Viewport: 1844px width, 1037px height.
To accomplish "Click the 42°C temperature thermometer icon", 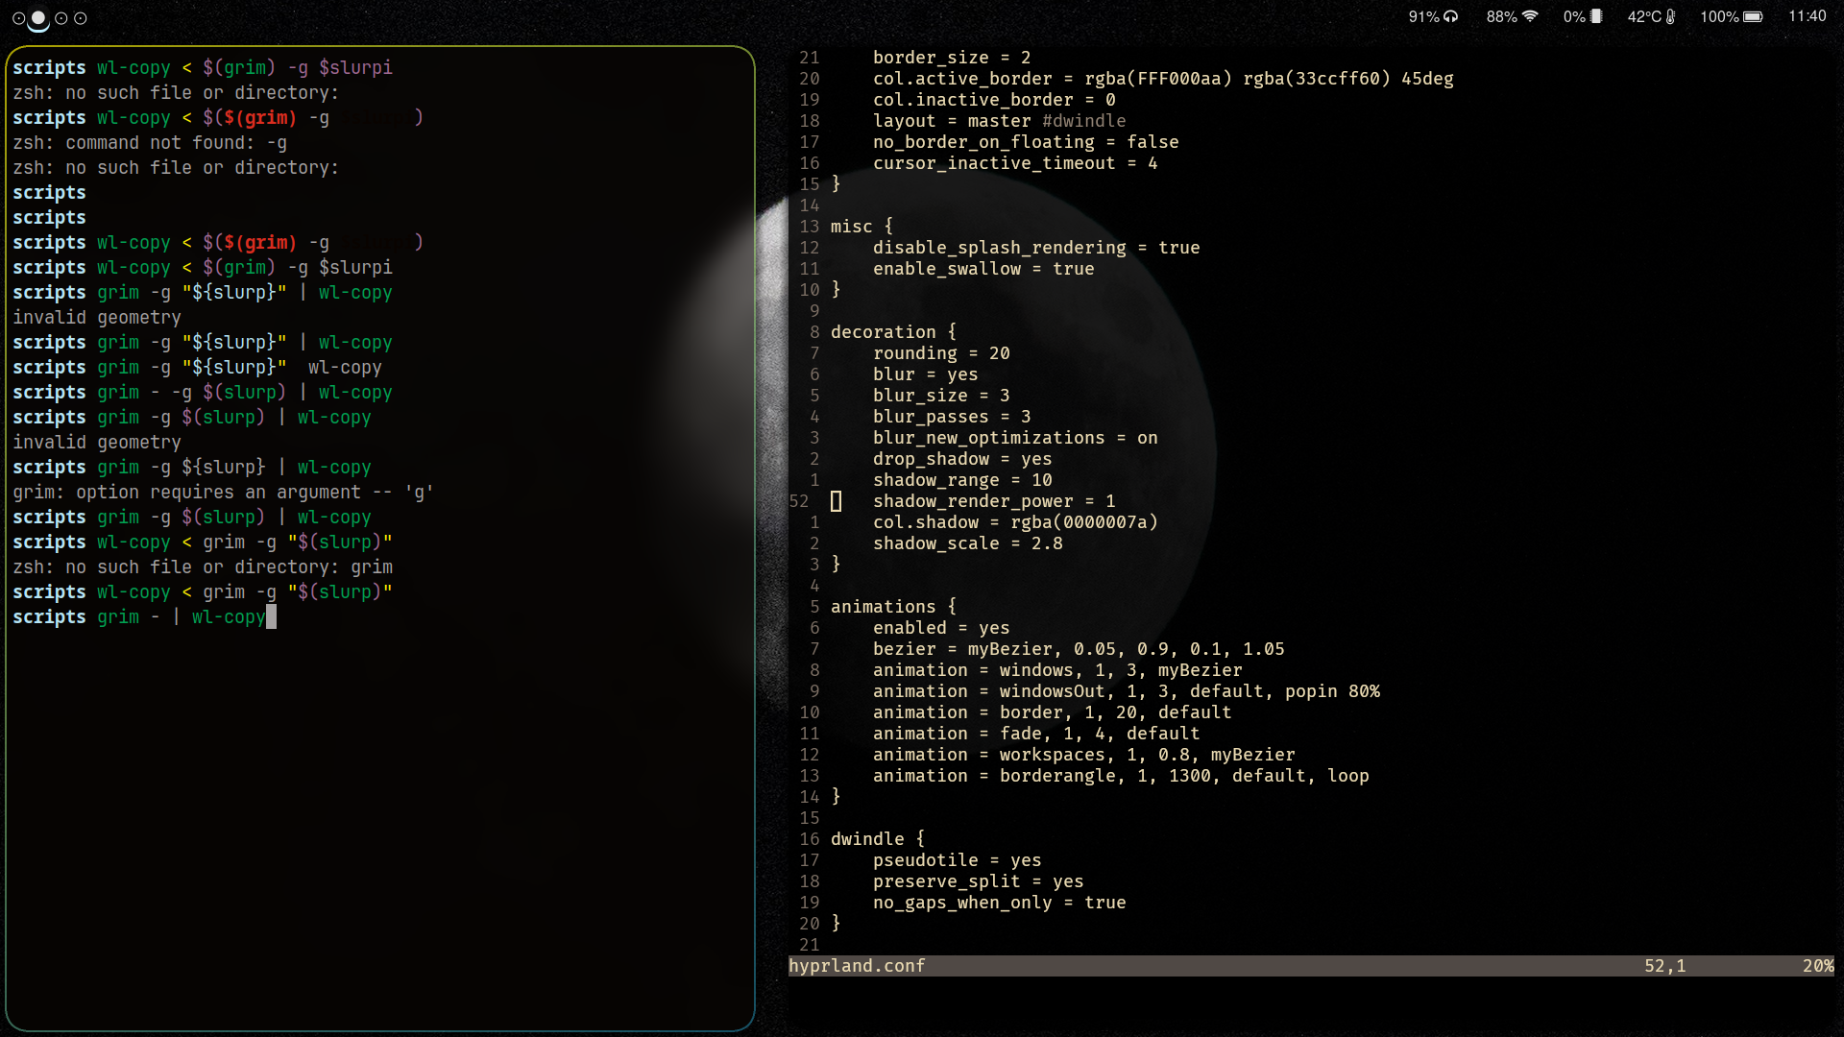I will [1671, 16].
